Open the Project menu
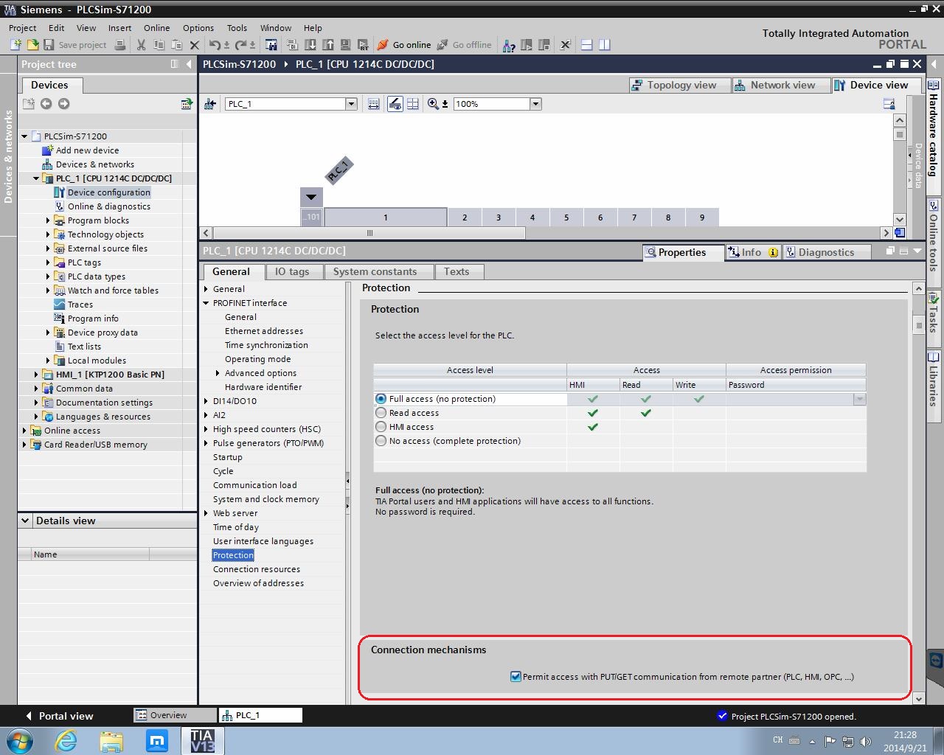The width and height of the screenshot is (944, 755). pyautogui.click(x=22, y=28)
